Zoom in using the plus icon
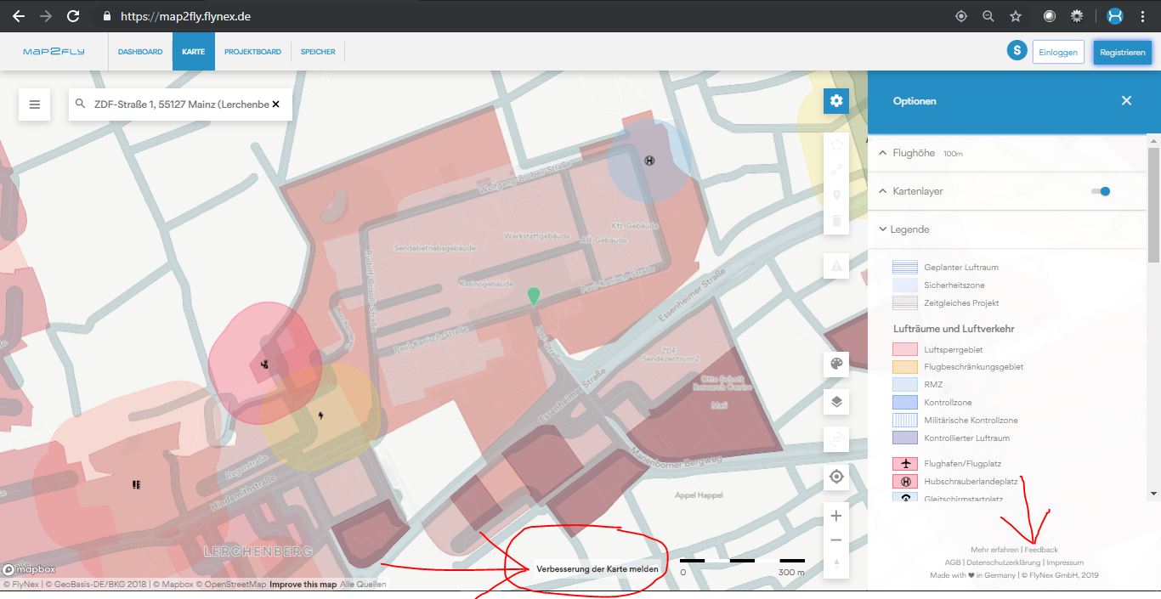This screenshot has width=1161, height=599. click(835, 515)
